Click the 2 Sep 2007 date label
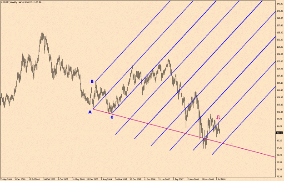Image resolution: width=284 pixels, height=181 pixels. (178, 179)
